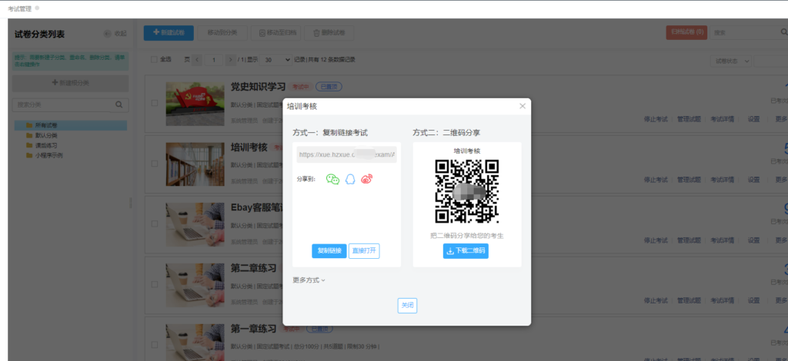Image resolution: width=788 pixels, height=361 pixels.
Task: Click the top-right search magnifier icon
Action: tap(783, 32)
